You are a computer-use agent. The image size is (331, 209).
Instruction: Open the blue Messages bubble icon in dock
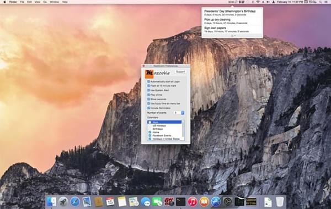point(146,202)
